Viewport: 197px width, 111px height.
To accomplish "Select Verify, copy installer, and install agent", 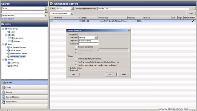I will point(76,65).
